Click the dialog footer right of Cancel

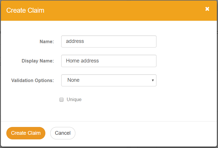click(x=144, y=133)
